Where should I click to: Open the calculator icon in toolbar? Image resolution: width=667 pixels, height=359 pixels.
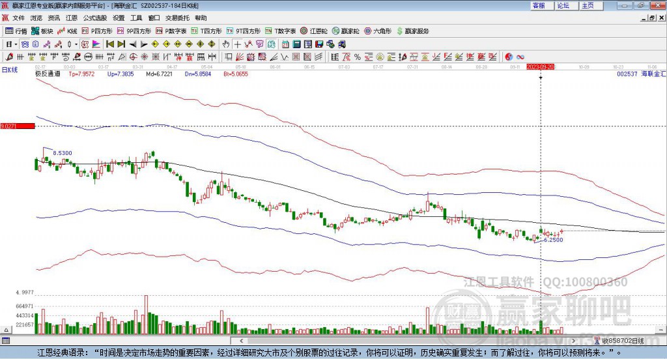(296, 44)
